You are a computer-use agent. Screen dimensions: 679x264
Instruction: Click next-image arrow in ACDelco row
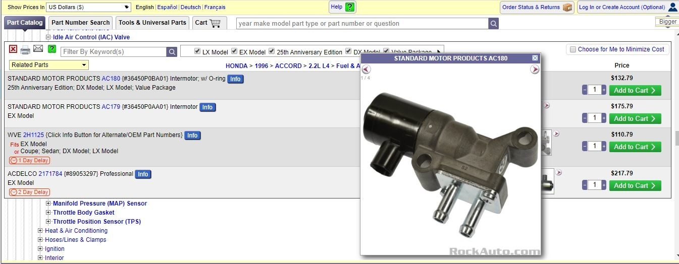point(558,172)
